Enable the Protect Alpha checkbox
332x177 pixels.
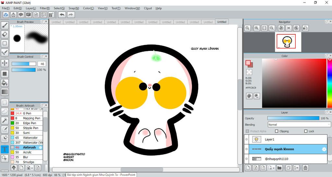coord(247,131)
